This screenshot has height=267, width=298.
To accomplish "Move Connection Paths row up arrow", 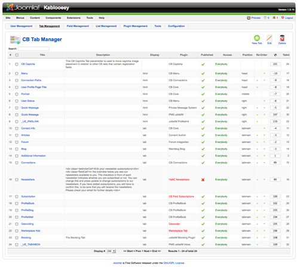I will (x=257, y=80).
